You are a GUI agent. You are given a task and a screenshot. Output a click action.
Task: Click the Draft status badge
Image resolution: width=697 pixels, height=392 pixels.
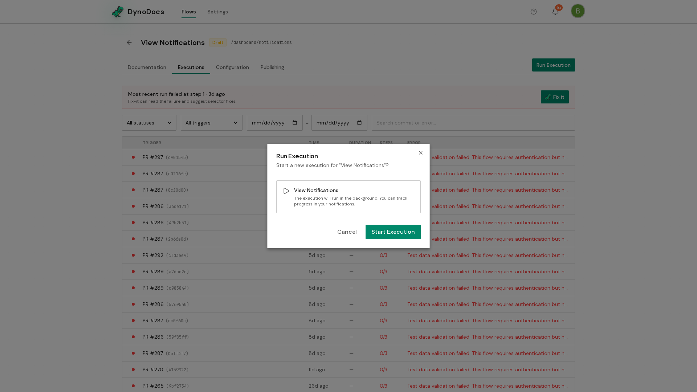click(218, 42)
